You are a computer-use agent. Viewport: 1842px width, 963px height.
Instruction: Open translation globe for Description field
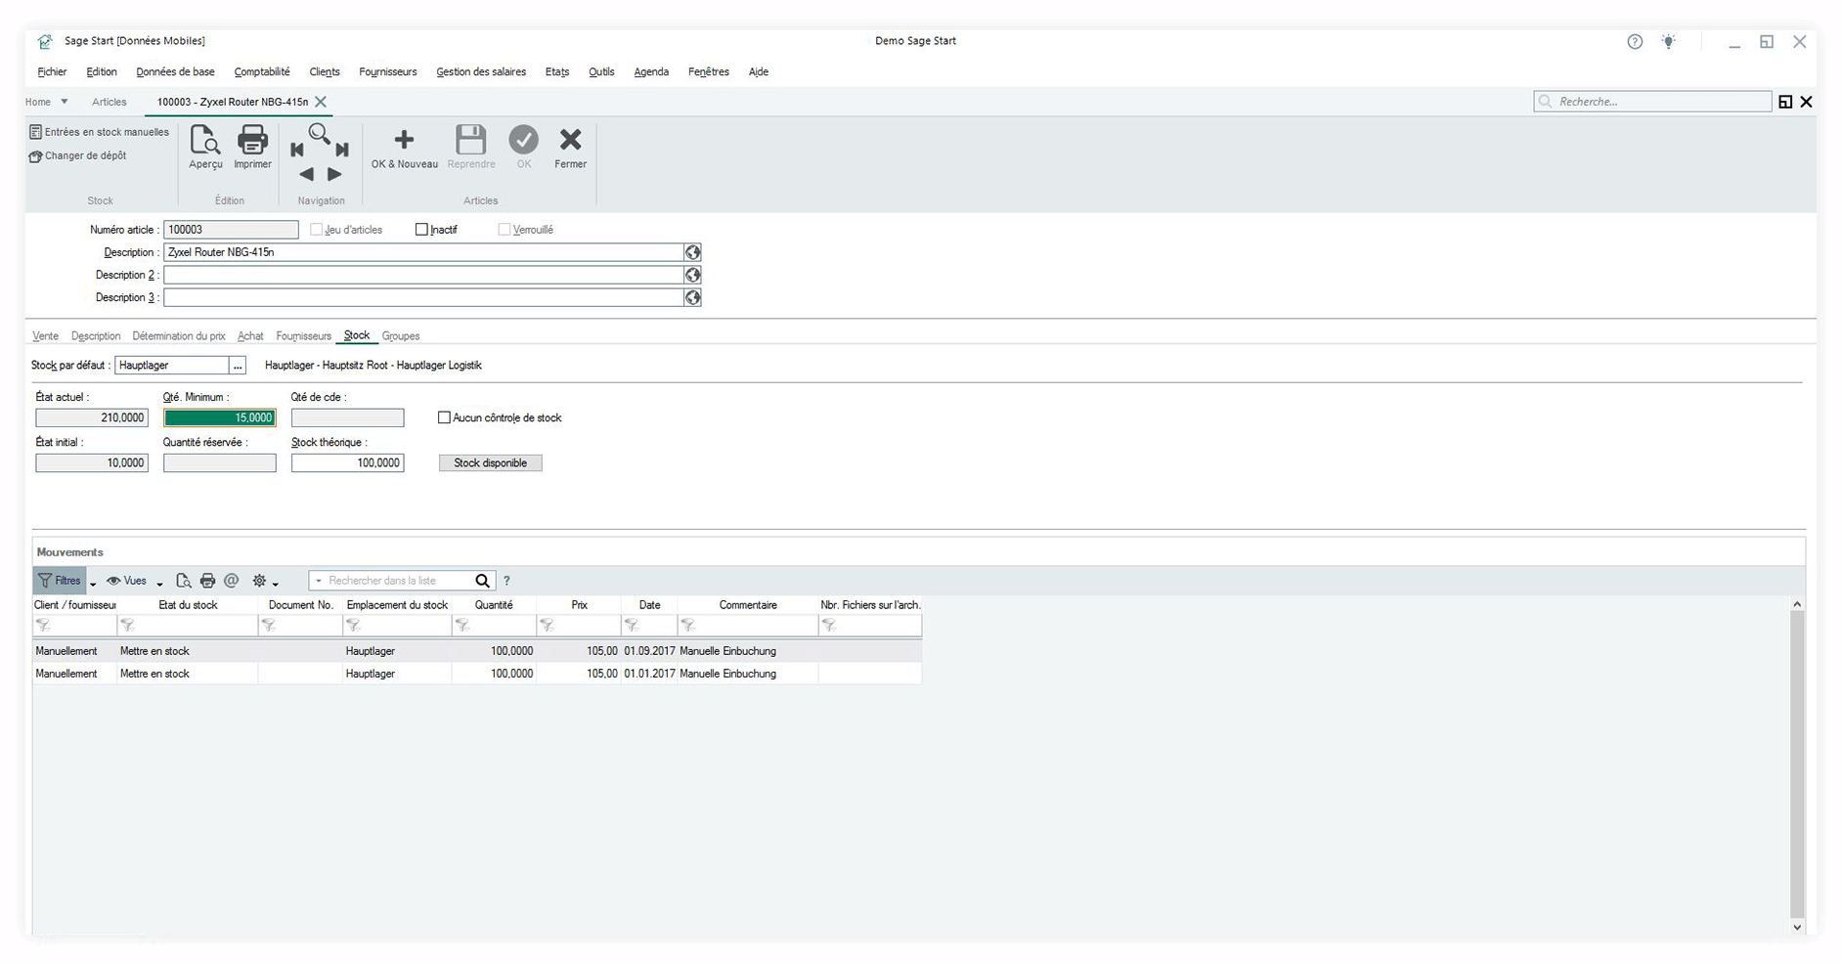[x=693, y=252]
